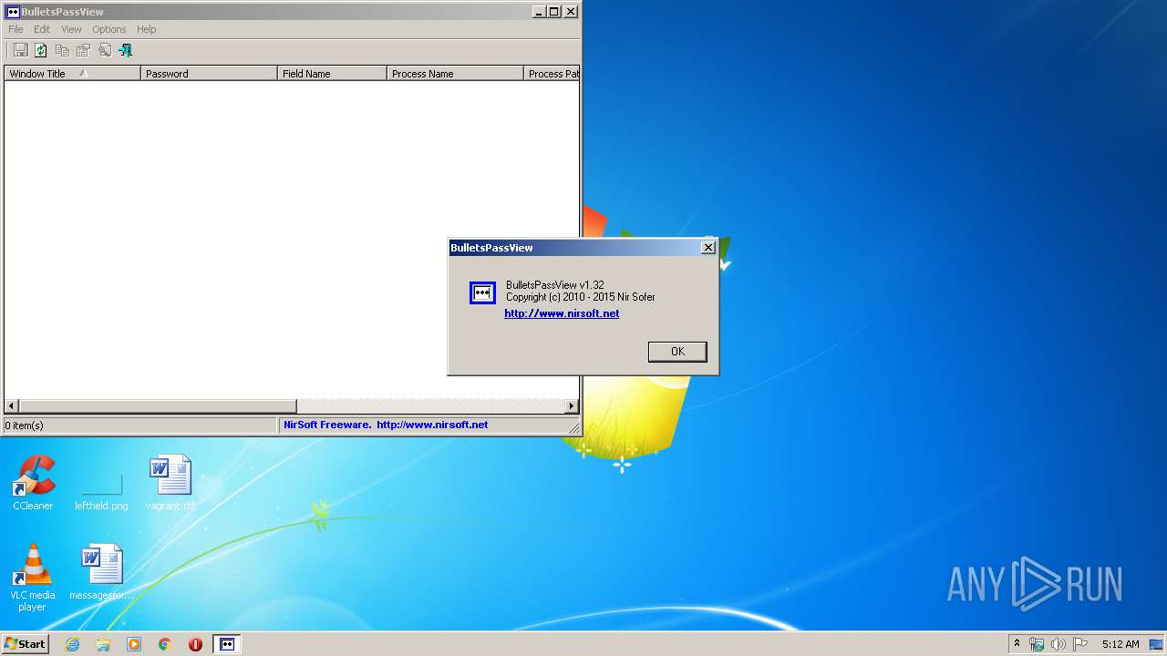Click the NirSoft Freeware status bar link
The image size is (1167, 656).
tap(386, 425)
